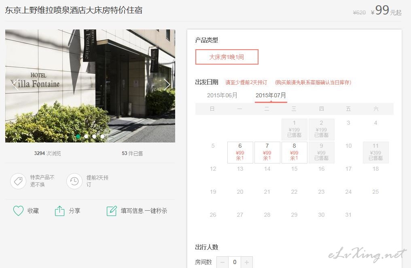Click the share upload icon
This screenshot has width=411, height=268.
point(59,211)
